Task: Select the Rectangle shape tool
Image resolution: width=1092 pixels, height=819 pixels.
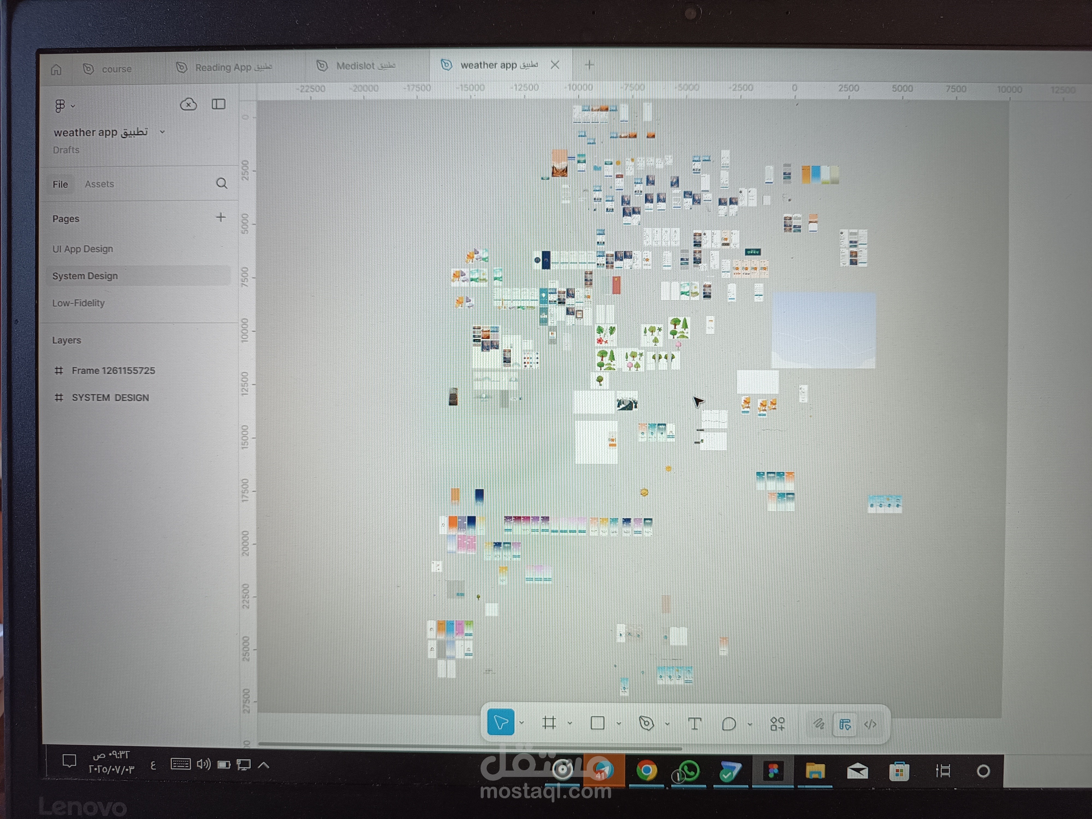Action: (597, 723)
